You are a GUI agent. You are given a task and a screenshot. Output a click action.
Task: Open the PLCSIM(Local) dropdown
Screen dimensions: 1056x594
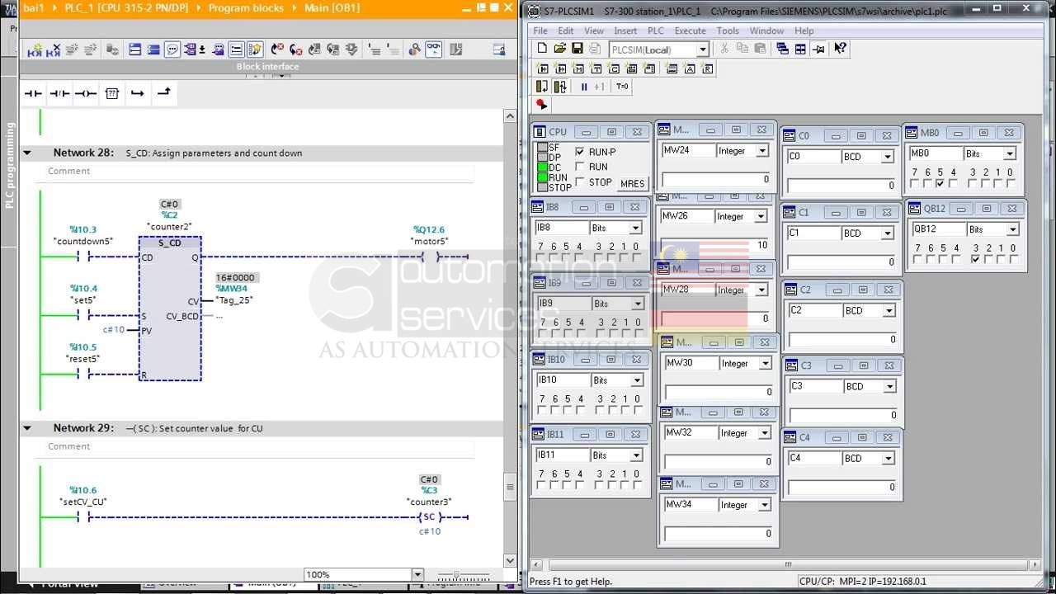click(703, 49)
